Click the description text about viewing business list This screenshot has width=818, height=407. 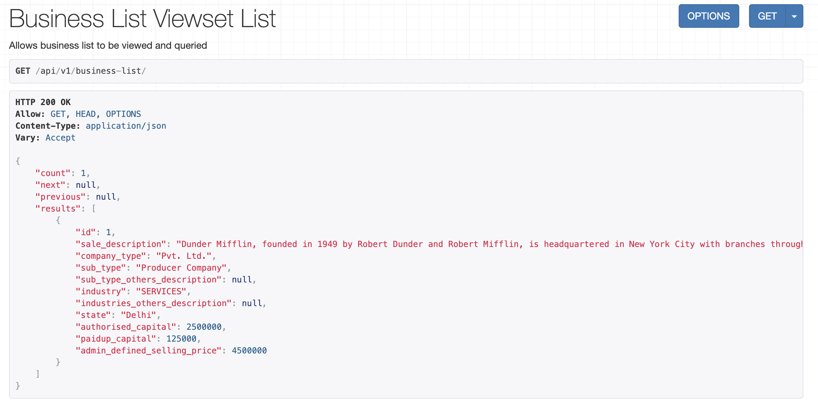pyautogui.click(x=108, y=46)
